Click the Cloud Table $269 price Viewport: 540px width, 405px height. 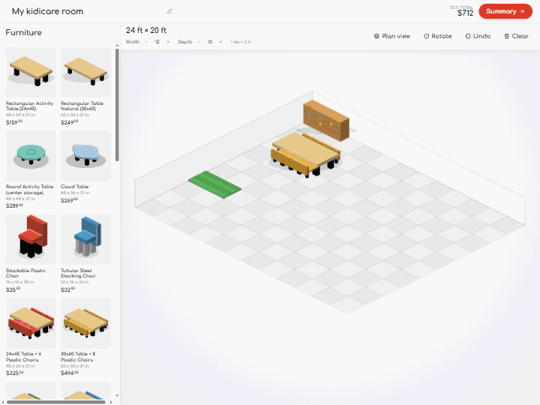point(69,200)
